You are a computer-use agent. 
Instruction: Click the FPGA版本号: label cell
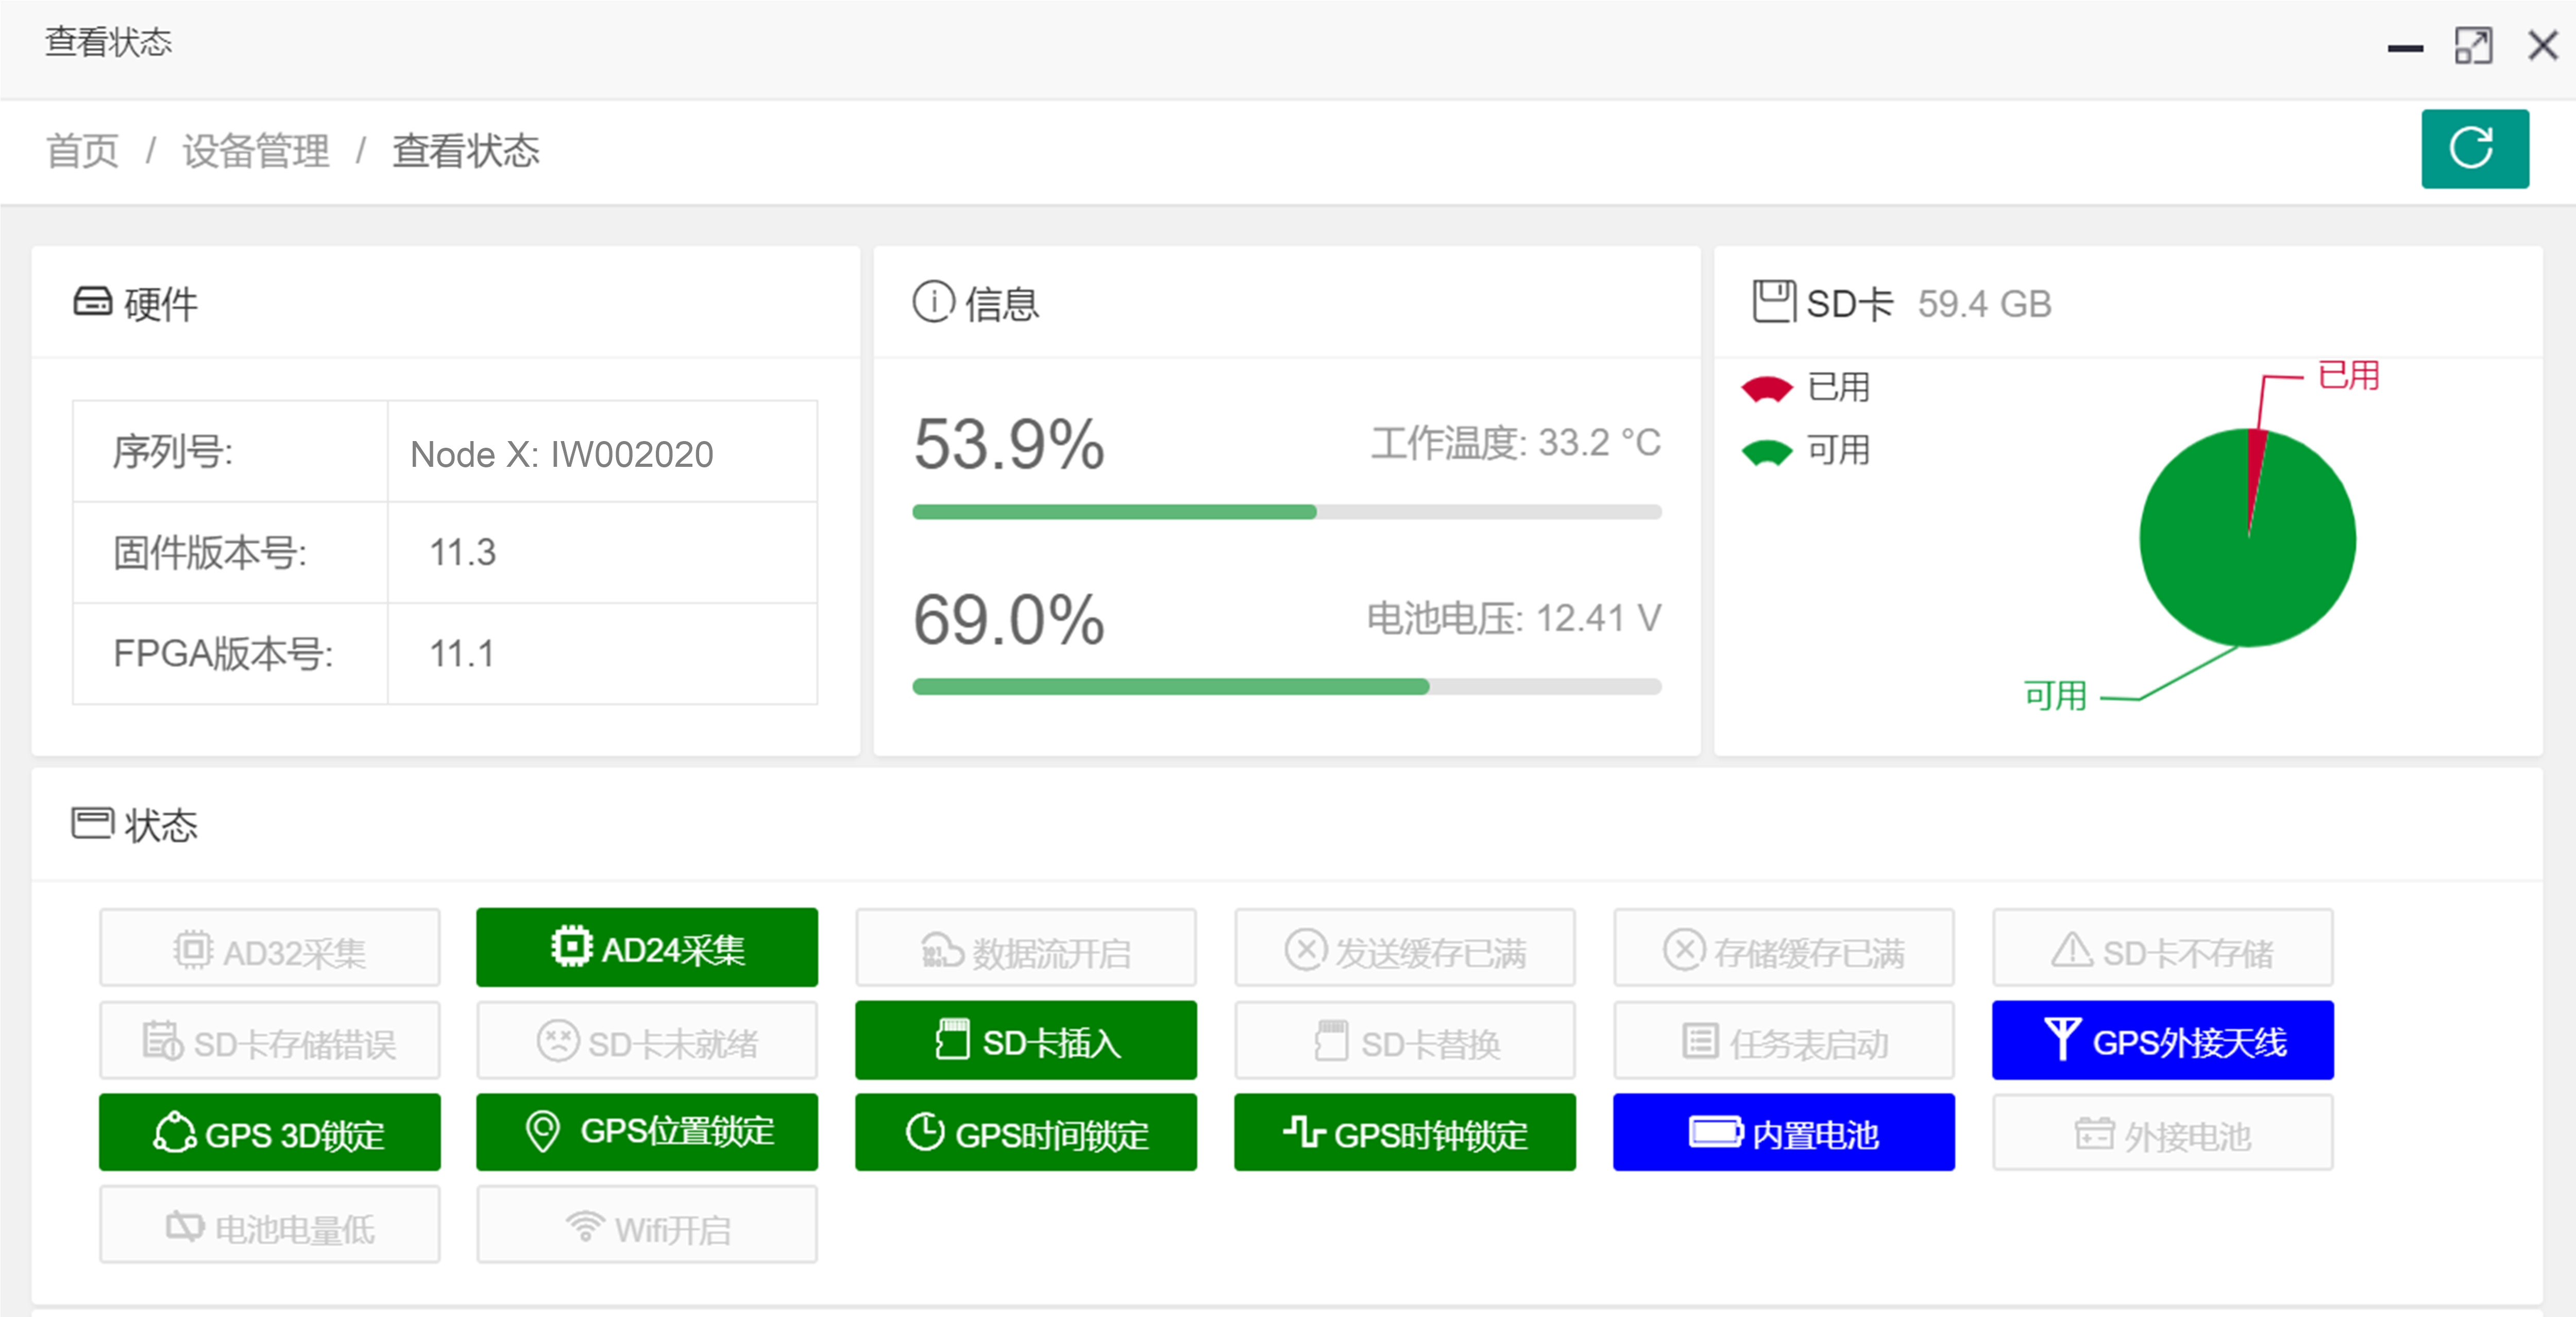230,654
